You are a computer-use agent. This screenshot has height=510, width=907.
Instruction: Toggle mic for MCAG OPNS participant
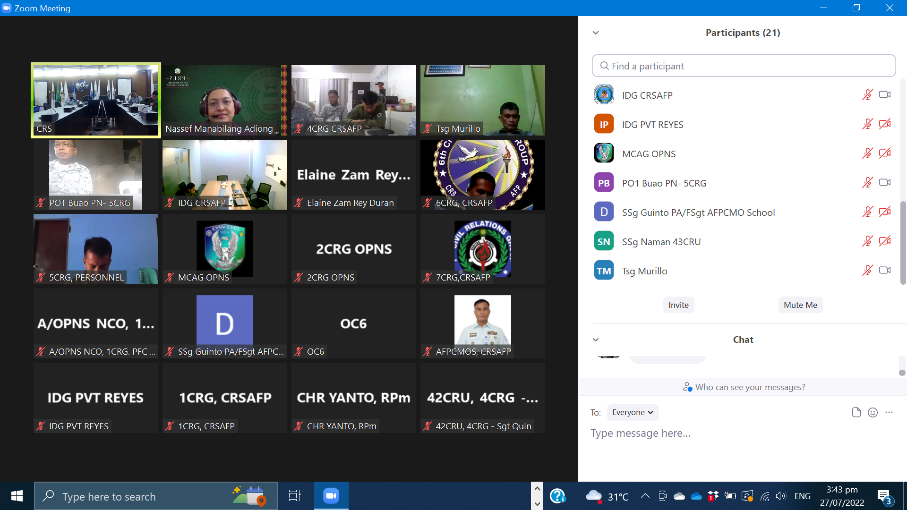coord(867,153)
